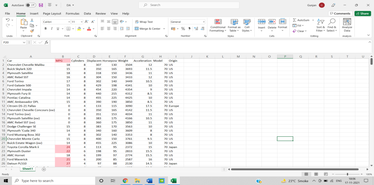The height and width of the screenshot is (185, 374).
Task: Increase font size with larger A icon
Action: coord(87,22)
